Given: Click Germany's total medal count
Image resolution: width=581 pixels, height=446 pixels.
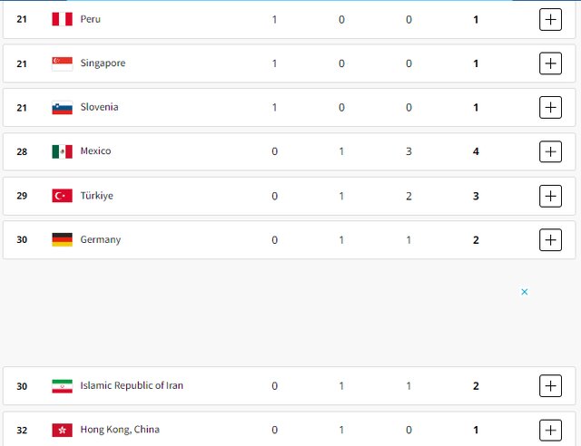Looking at the screenshot, I should [x=476, y=240].
